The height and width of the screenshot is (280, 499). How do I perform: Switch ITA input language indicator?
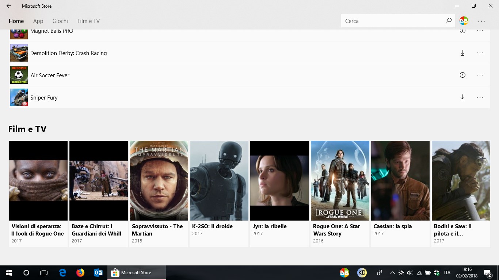coord(447,273)
